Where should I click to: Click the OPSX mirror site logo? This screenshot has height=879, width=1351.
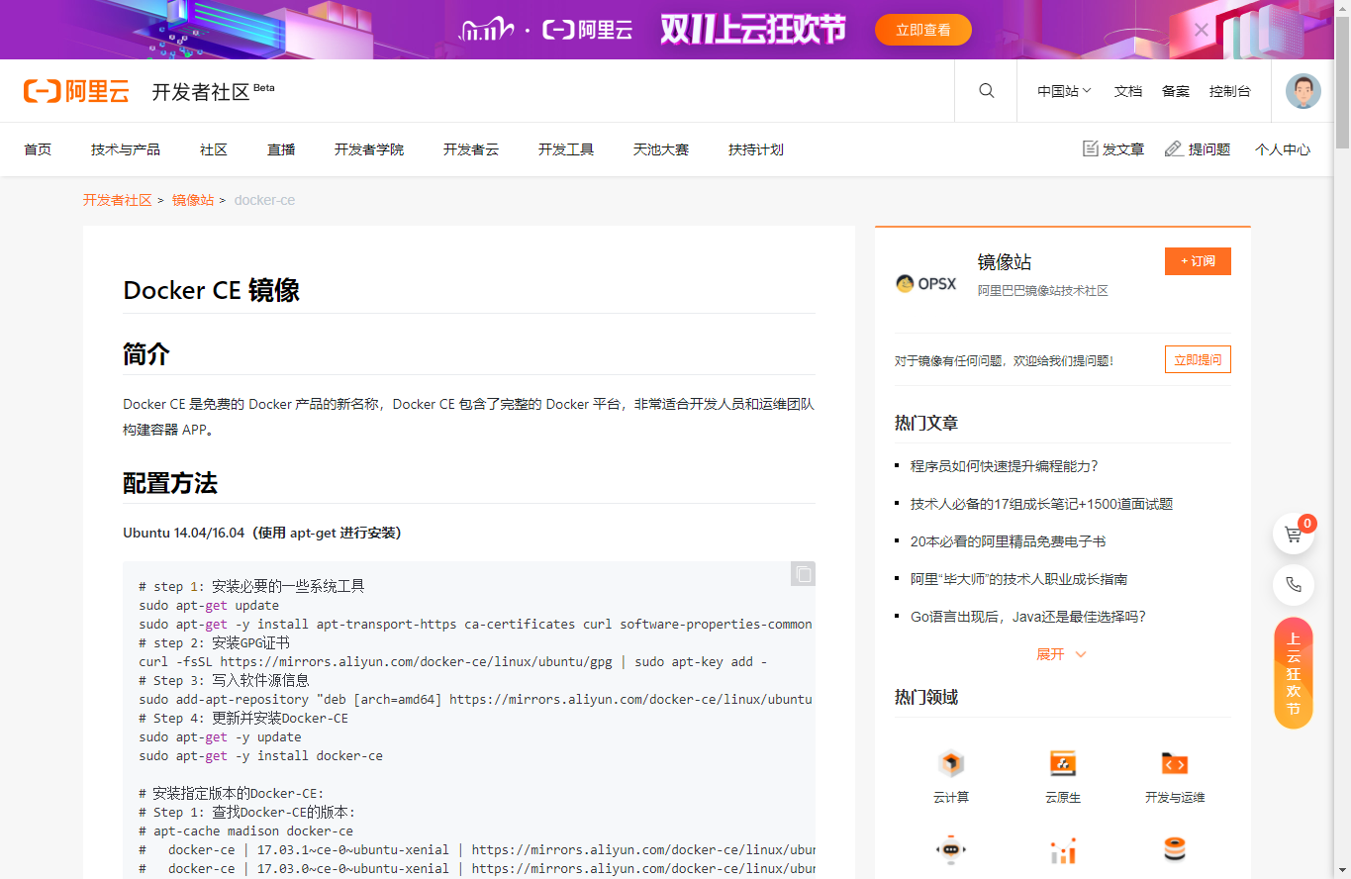coord(925,282)
